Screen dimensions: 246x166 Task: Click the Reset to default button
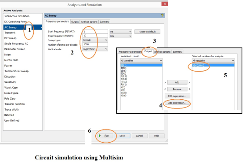click(x=147, y=32)
